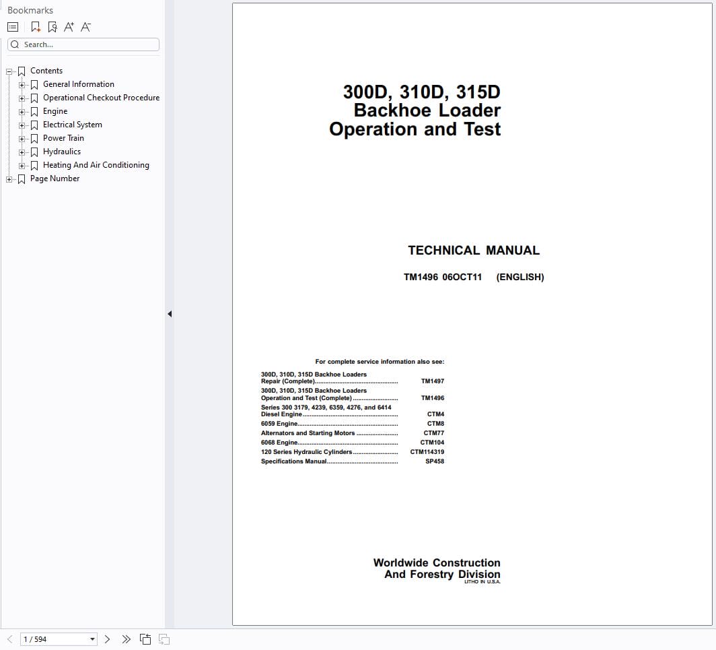Click the CTM114319 reference number

point(427,451)
